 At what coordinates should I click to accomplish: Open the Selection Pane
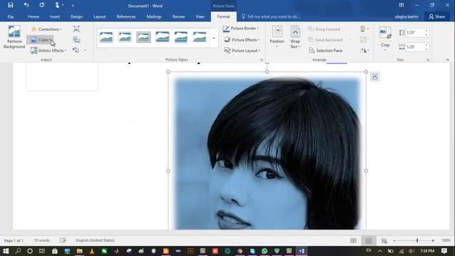326,50
